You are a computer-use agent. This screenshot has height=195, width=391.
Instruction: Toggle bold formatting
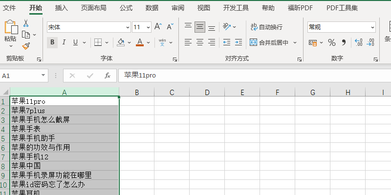click(x=52, y=42)
